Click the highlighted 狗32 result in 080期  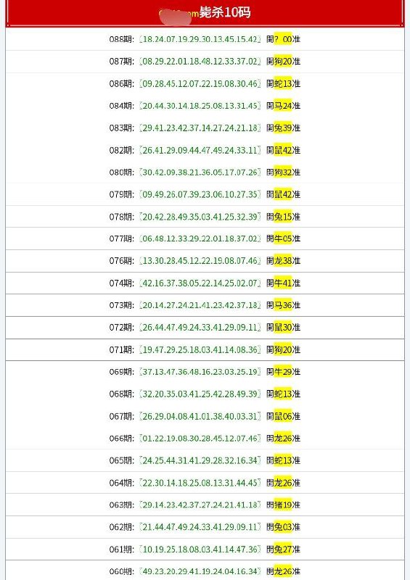pos(283,173)
